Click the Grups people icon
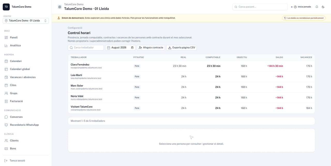The height and width of the screenshot is (166, 331). coord(6,93)
